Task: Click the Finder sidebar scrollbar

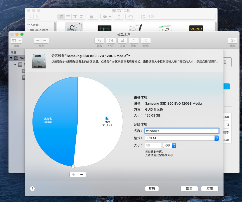Action: pos(54,27)
